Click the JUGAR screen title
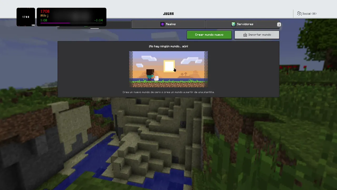Viewport: 337px width, 190px height. (x=168, y=14)
